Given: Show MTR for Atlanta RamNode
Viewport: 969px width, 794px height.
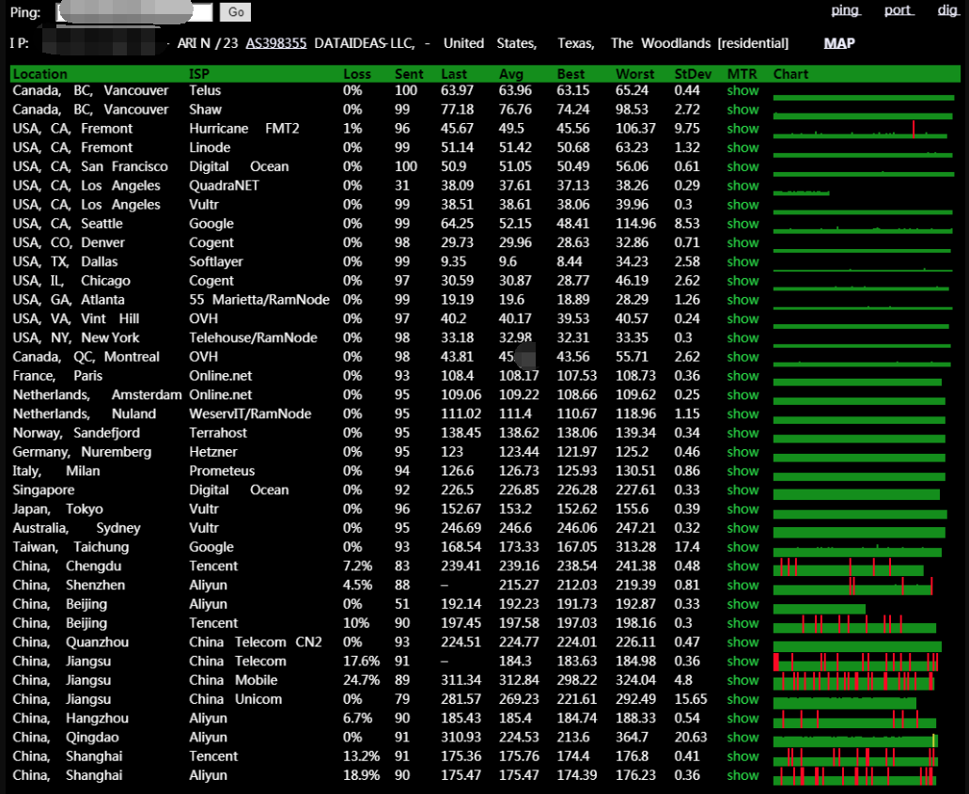Looking at the screenshot, I should (742, 301).
